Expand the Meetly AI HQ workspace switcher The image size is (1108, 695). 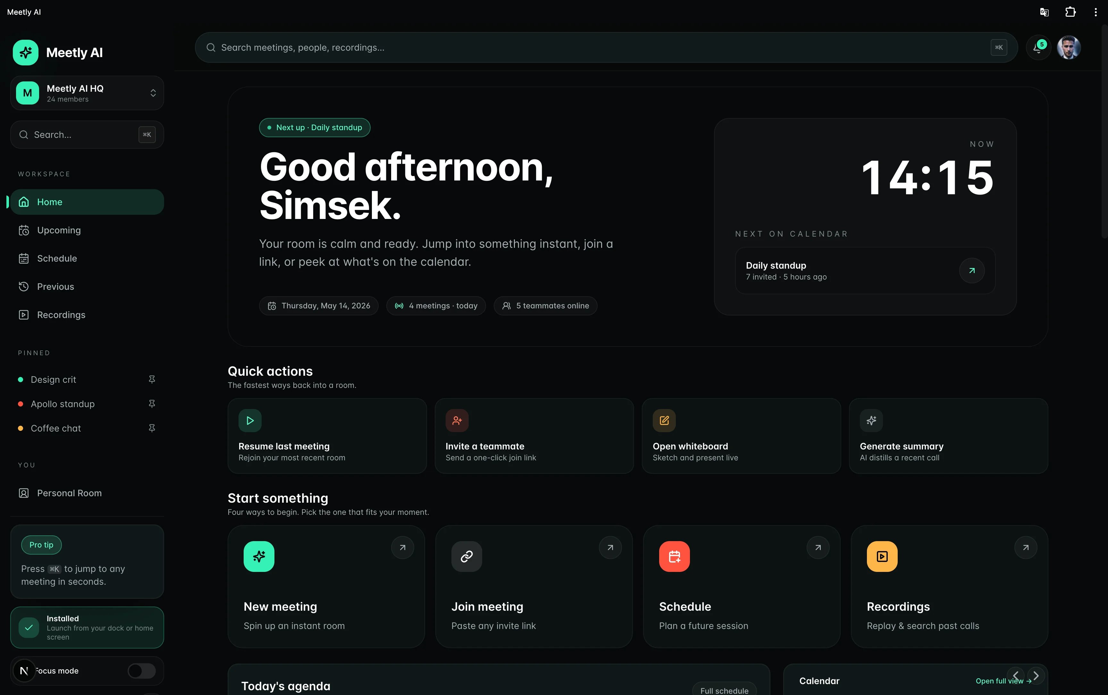[87, 93]
